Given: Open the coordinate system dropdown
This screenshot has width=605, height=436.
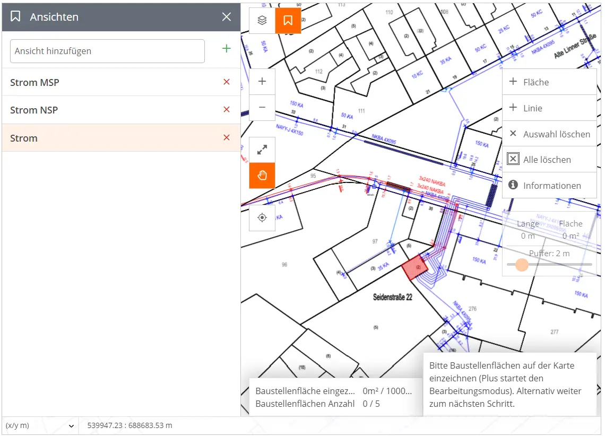Looking at the screenshot, I should pyautogui.click(x=40, y=425).
